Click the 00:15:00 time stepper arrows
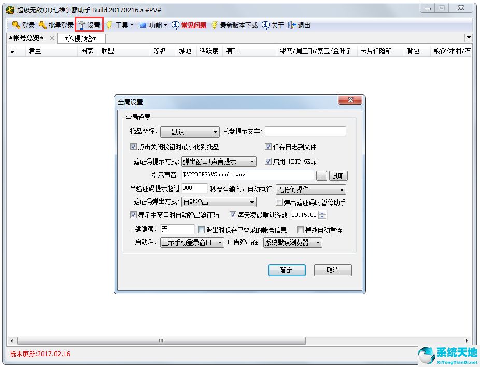The width and height of the screenshot is (480, 367). coord(322,215)
